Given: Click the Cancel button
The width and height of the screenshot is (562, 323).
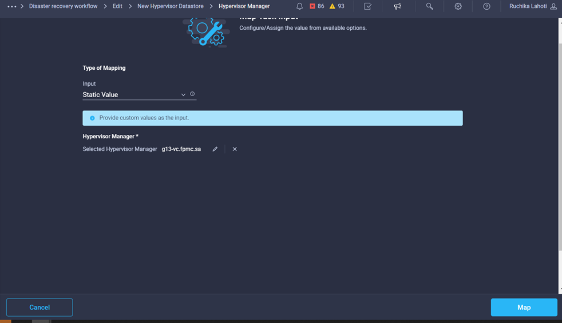Looking at the screenshot, I should pyautogui.click(x=39, y=307).
